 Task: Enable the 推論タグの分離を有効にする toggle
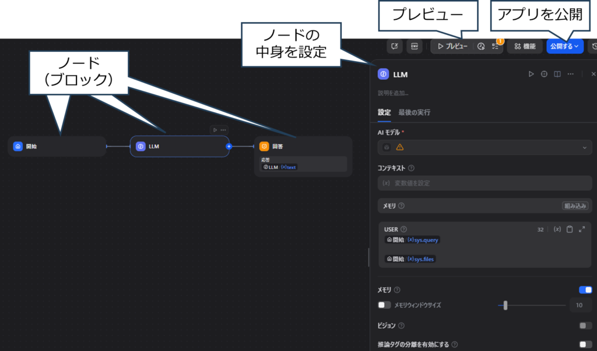(585, 345)
